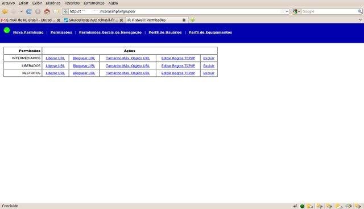
Task: Click the bookmarks icon beside Home
Action: coord(56,11)
